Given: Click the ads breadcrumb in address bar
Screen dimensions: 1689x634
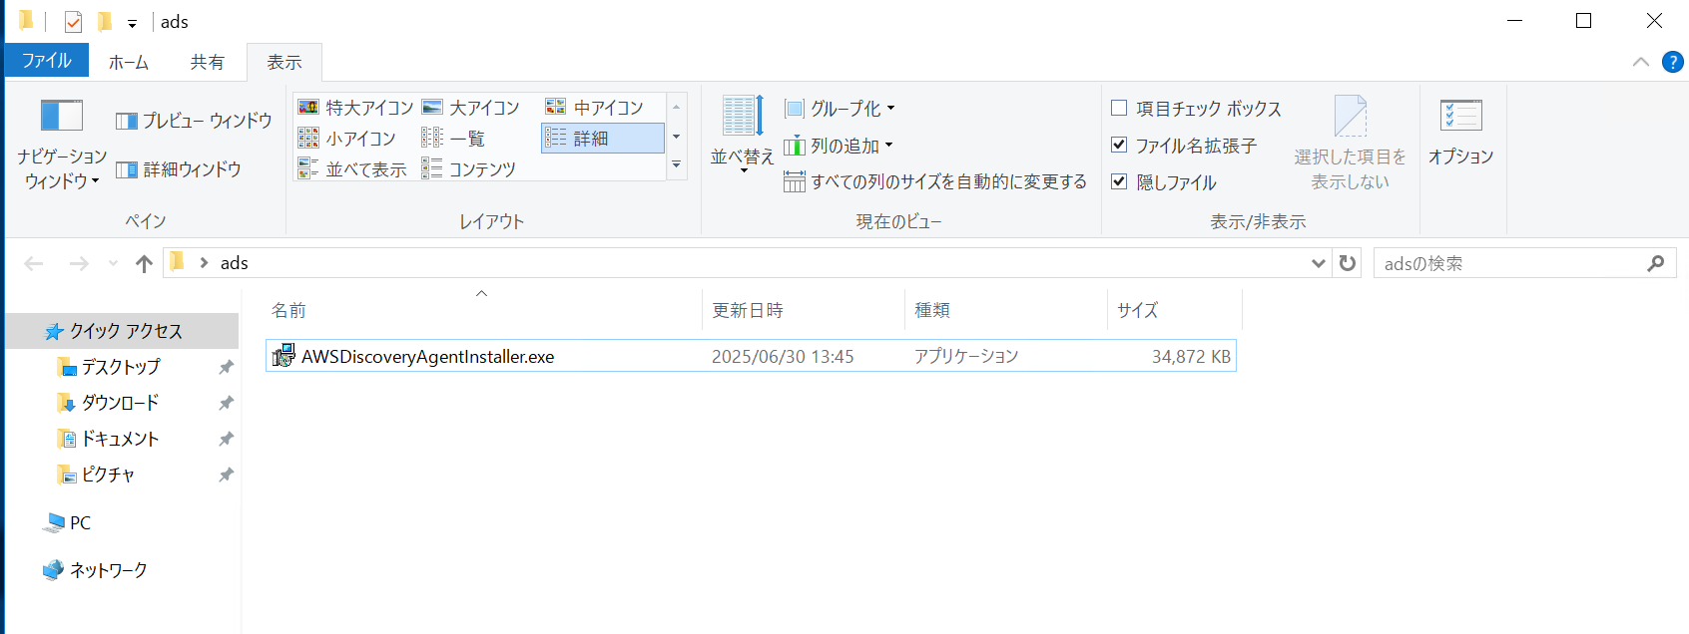Looking at the screenshot, I should [235, 263].
